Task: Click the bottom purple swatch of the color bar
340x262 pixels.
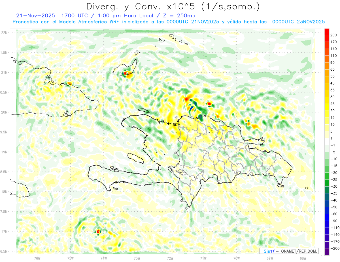Action: (x=327, y=252)
